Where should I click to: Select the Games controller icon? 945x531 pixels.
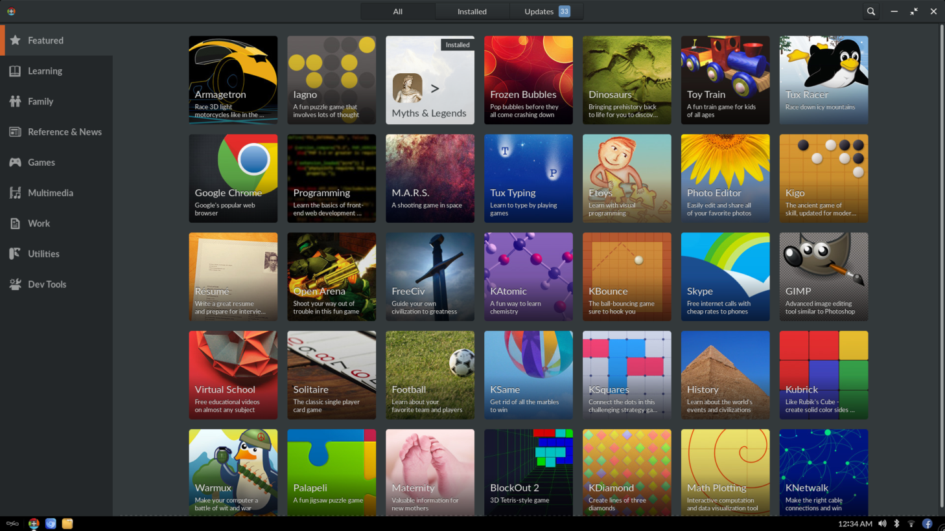coord(15,163)
